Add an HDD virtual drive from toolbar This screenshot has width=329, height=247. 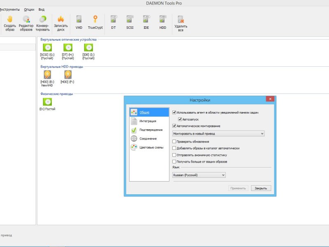[x=162, y=22]
